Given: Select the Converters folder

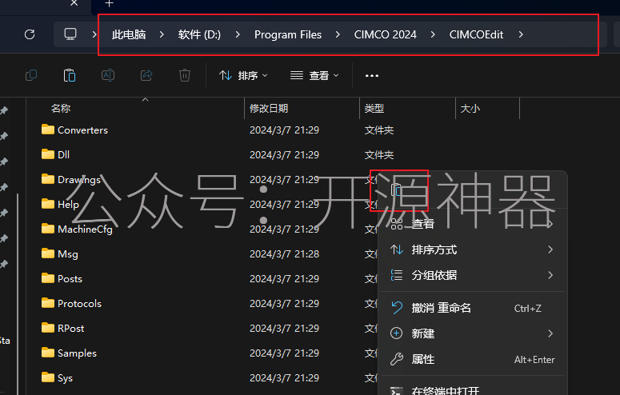Looking at the screenshot, I should coord(82,130).
